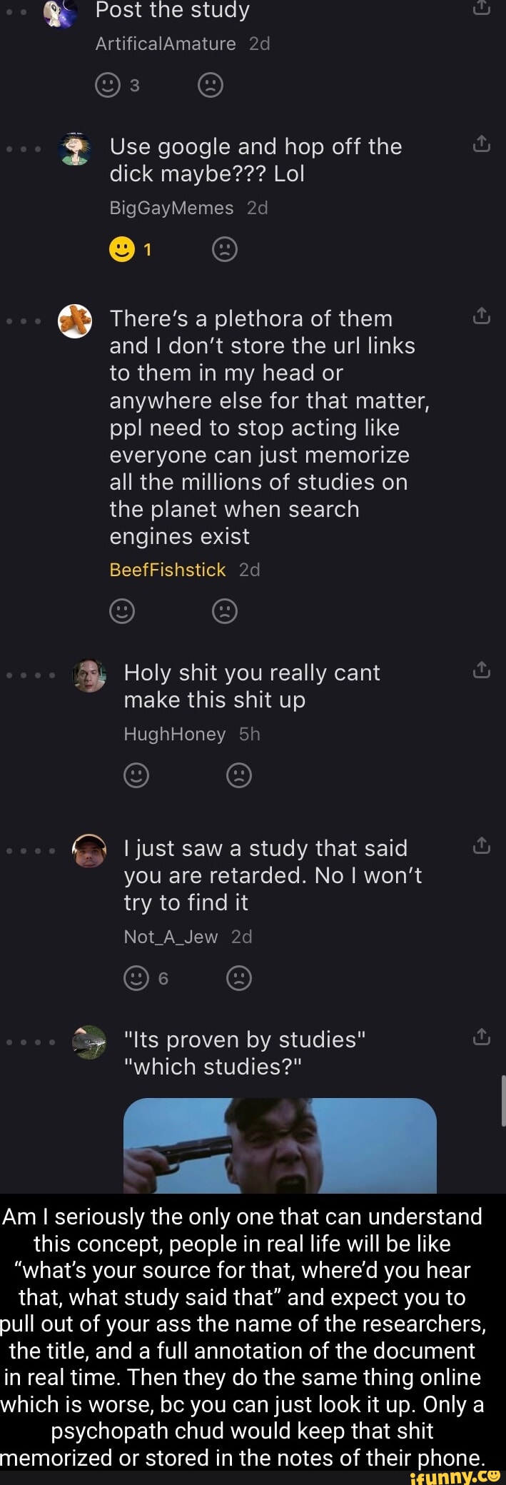This screenshot has height=1485, width=506.
Task: Open BeefFishstick's churro avatar
Action: [75, 321]
